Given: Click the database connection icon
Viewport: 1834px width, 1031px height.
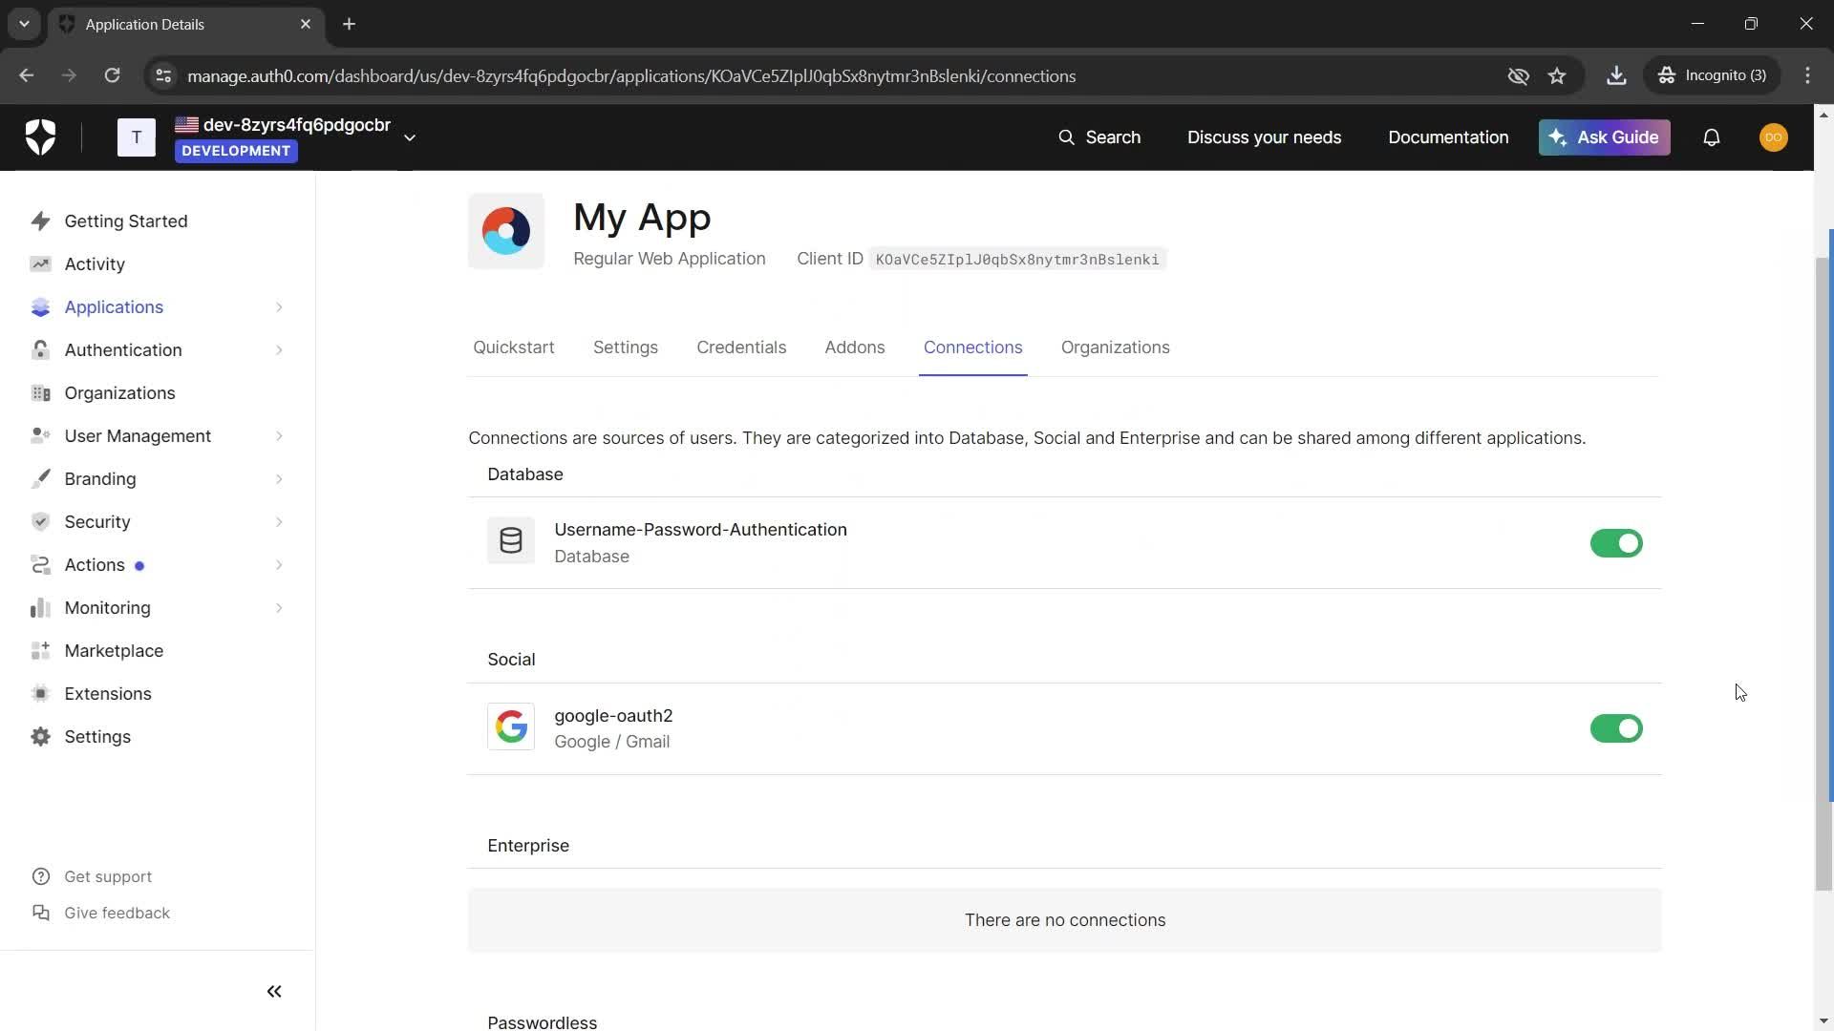Looking at the screenshot, I should tap(511, 541).
